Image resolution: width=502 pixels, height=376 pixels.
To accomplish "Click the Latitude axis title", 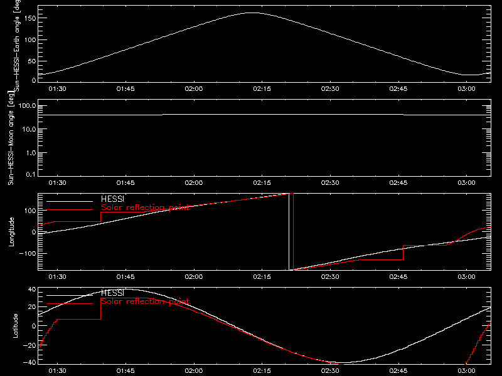I will 15,326.
